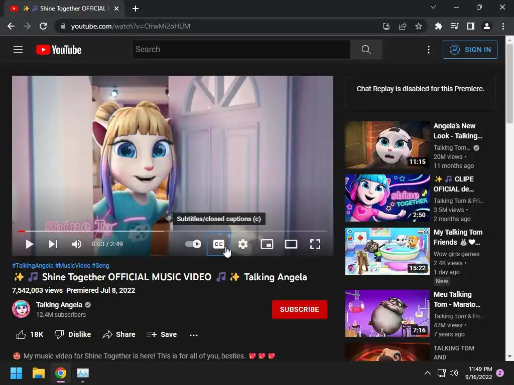The height and width of the screenshot is (385, 514).
Task: Enable miniplayer mode
Action: pyautogui.click(x=267, y=244)
